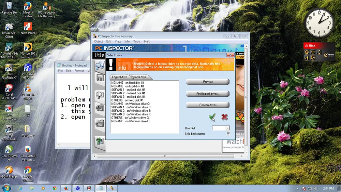Select Cara Install Wordpress desktop file
The image size is (341, 192).
(x=28, y=153)
